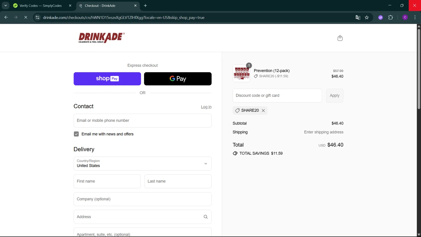Click the Log in link

tap(206, 107)
